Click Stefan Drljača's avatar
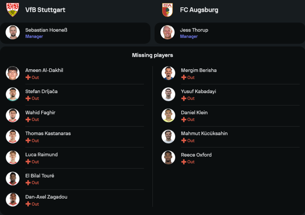Screen dimensions: 305x215 pyautogui.click(x=13, y=94)
